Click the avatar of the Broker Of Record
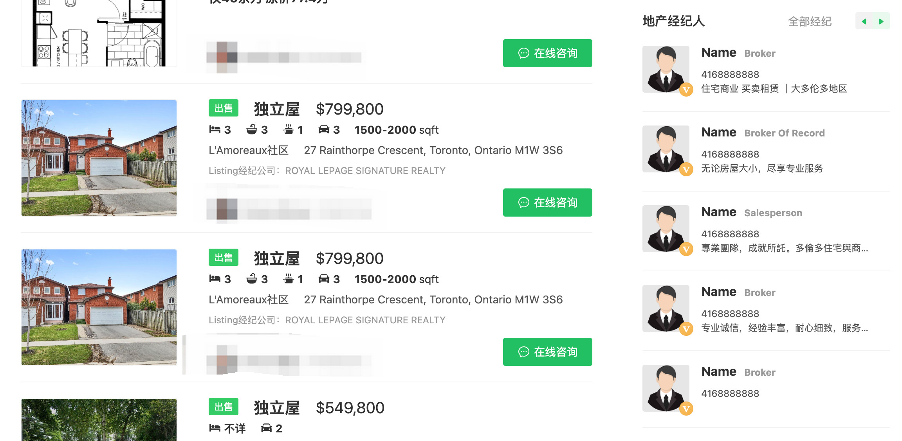 point(666,149)
